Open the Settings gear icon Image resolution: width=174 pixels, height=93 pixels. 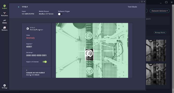tap(4, 86)
